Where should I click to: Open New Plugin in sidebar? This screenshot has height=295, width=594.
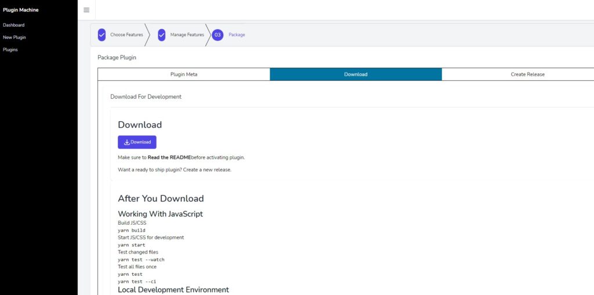[x=15, y=37]
